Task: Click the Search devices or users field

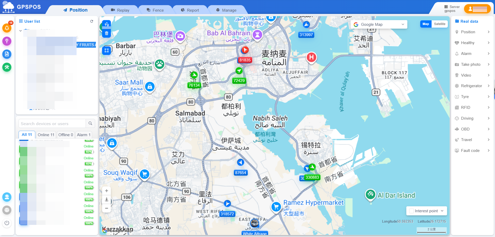Action: click(x=52, y=124)
